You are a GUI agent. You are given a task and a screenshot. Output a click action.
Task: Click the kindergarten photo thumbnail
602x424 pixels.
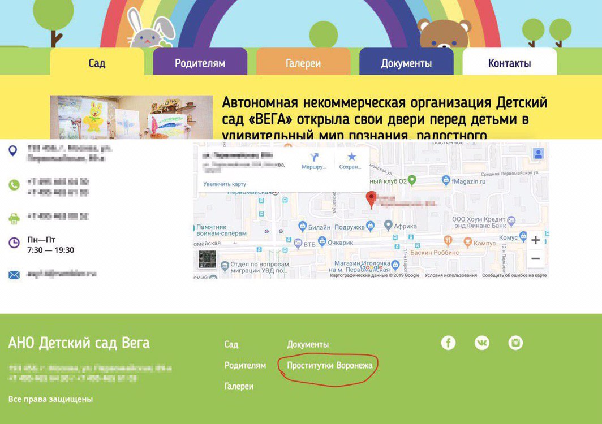click(x=131, y=117)
